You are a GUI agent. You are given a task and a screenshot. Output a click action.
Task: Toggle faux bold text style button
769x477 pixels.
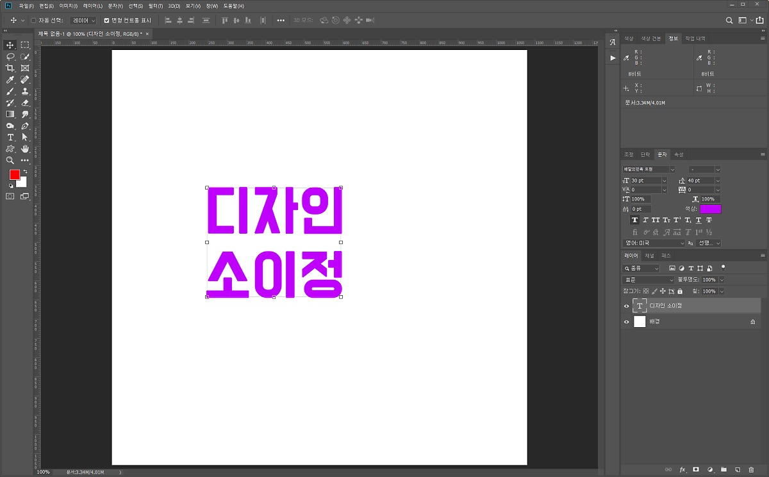pyautogui.click(x=634, y=220)
